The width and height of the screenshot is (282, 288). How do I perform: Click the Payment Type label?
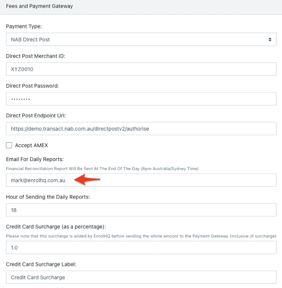tap(24, 26)
